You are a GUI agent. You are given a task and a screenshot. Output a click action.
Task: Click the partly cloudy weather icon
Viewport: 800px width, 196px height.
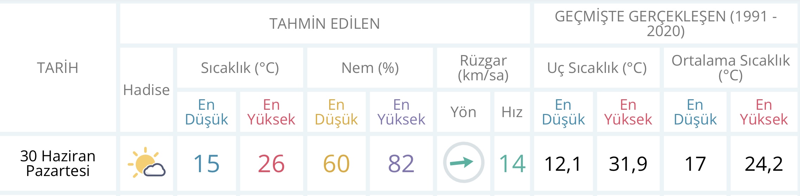(x=147, y=163)
